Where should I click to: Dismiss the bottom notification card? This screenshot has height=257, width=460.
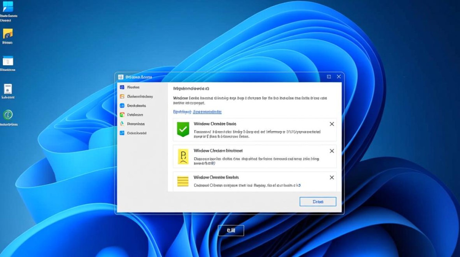point(331,177)
